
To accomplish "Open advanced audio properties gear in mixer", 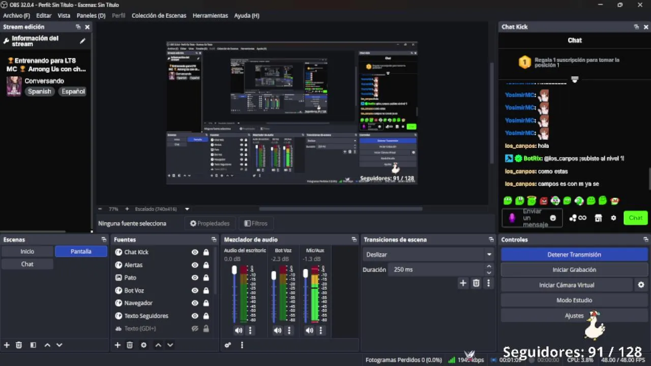I will click(228, 345).
